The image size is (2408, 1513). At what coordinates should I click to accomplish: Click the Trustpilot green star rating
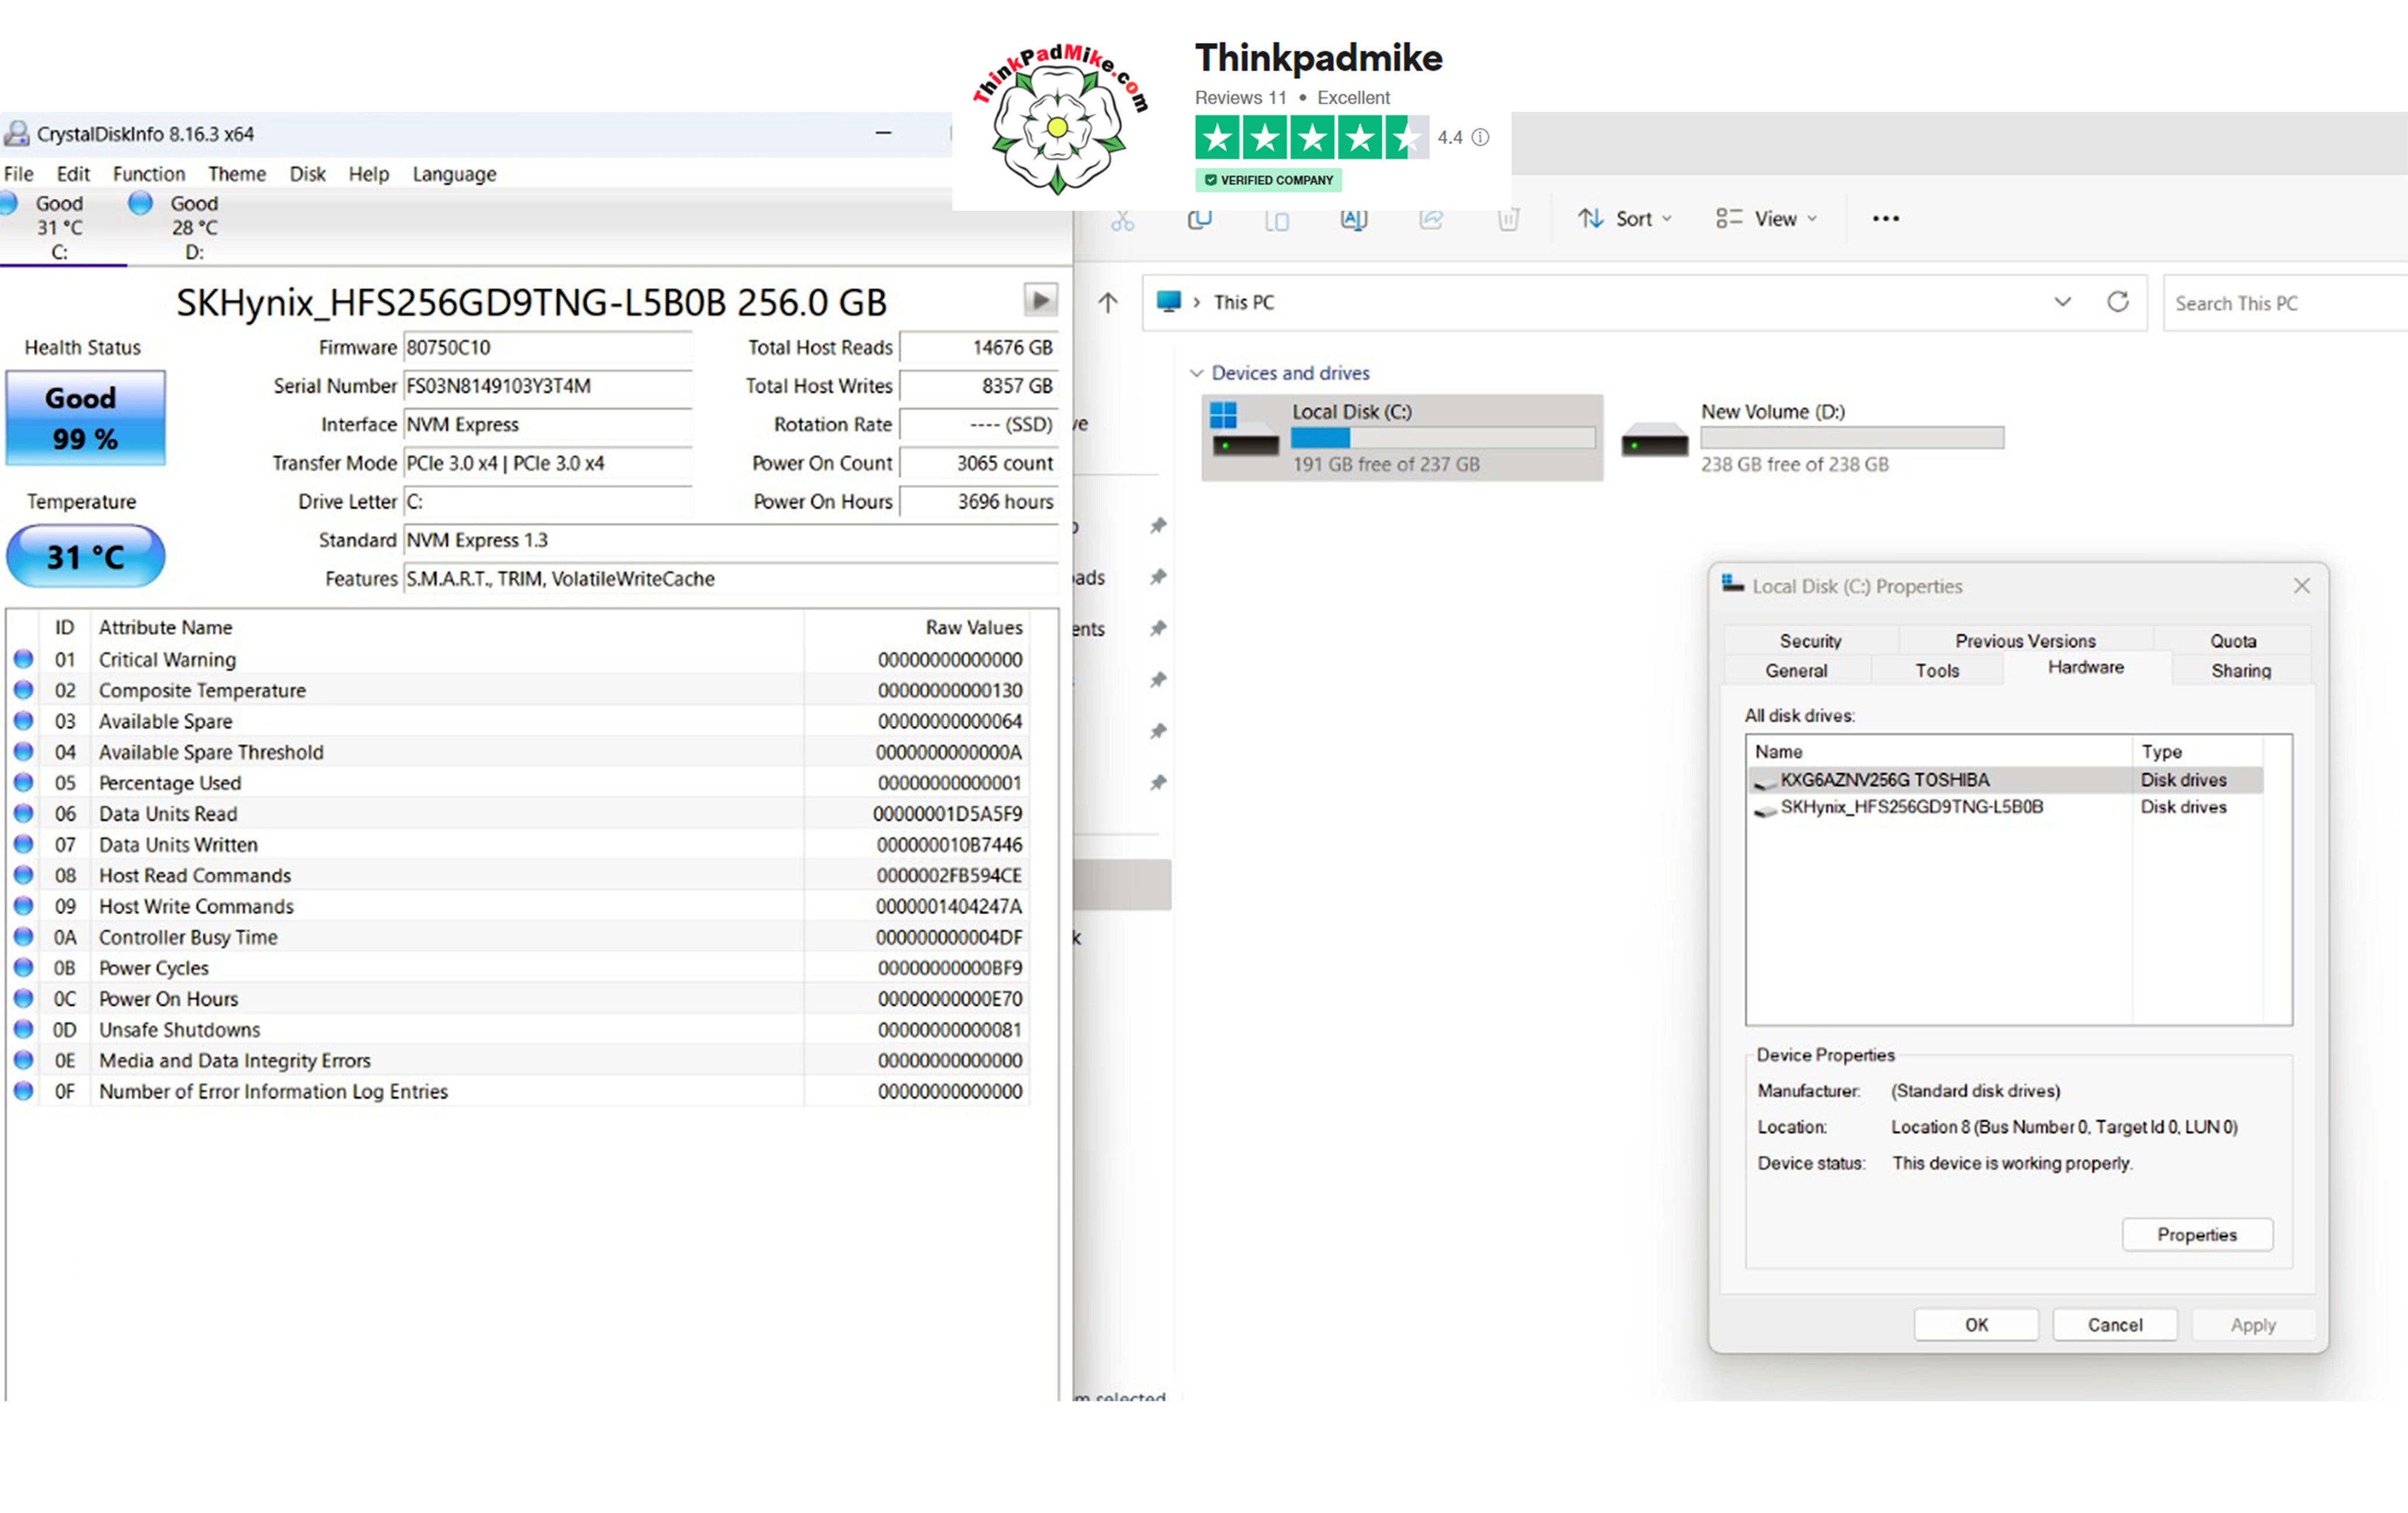coord(1311,138)
